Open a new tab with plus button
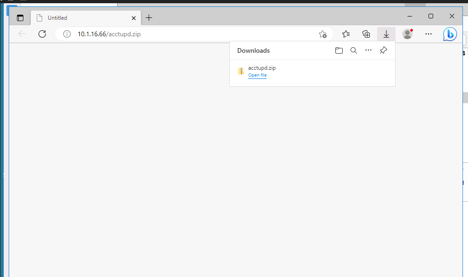Viewport: 468px width, 277px height. point(149,18)
